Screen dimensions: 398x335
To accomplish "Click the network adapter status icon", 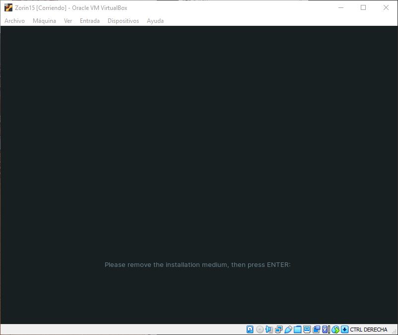I will [x=278, y=330].
